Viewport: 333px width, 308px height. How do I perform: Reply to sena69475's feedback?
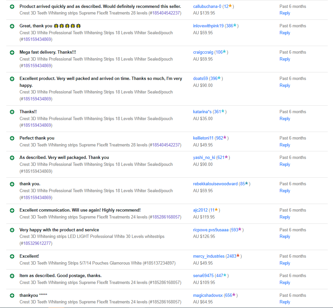click(x=285, y=283)
